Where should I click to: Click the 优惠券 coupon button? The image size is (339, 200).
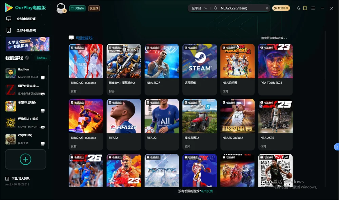tap(94, 8)
